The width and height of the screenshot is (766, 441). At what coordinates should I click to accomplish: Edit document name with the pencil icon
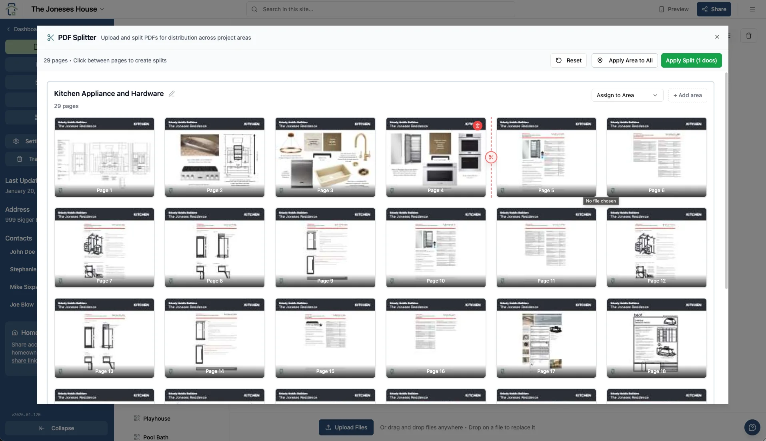[172, 94]
